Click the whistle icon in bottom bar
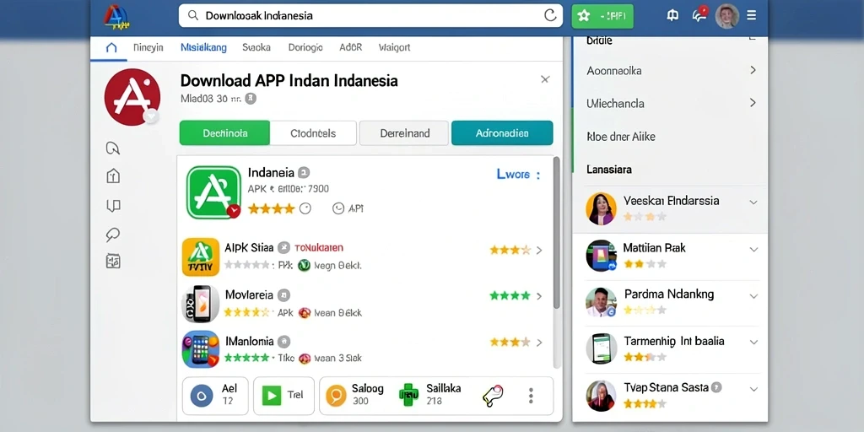 [x=492, y=396]
